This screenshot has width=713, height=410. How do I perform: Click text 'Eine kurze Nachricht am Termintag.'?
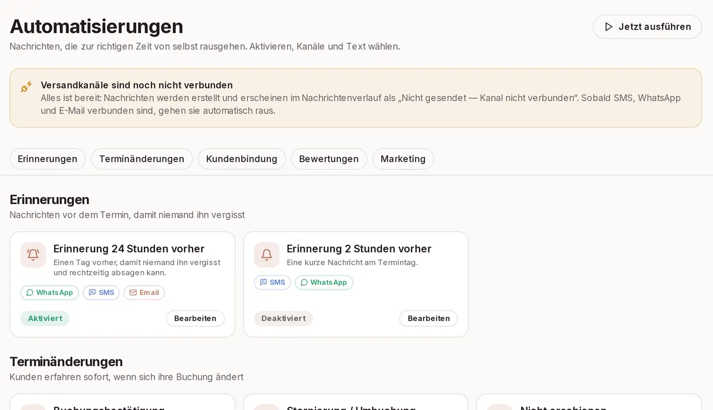[x=352, y=262]
